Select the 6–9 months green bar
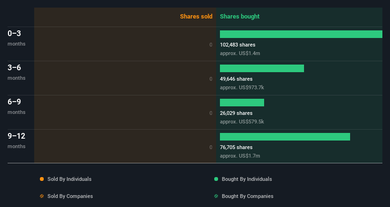The width and height of the screenshot is (390, 207). [242, 103]
